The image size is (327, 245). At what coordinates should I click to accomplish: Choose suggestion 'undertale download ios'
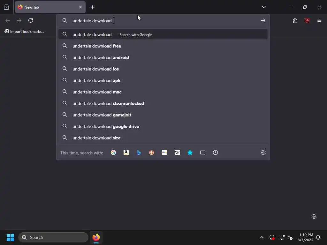[x=163, y=69]
